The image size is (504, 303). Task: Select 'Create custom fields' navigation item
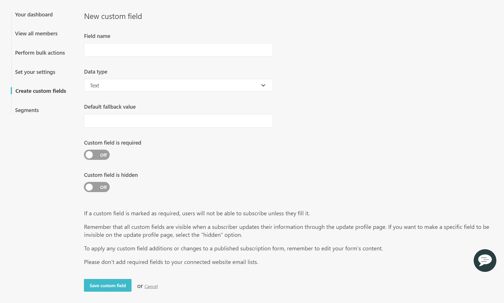click(40, 91)
